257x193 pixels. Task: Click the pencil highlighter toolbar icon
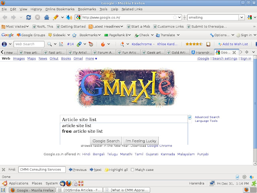click(x=56, y=17)
